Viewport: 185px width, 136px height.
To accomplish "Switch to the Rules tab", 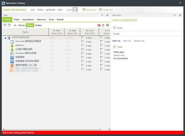I will click(x=51, y=20).
